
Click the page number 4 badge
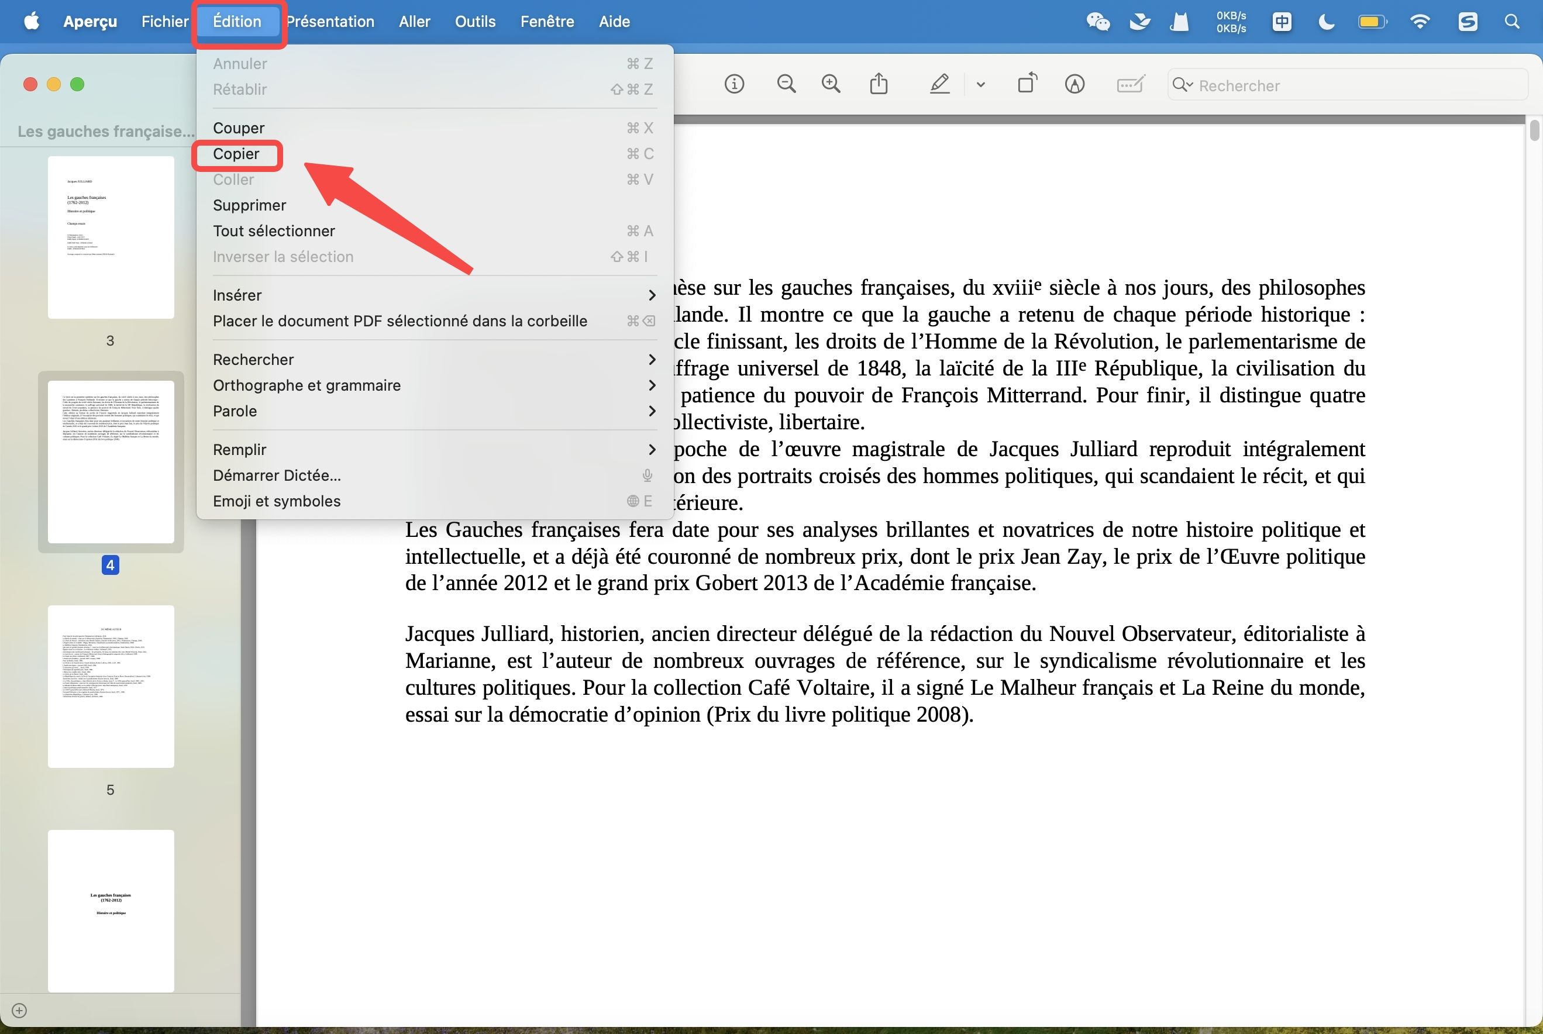110,565
